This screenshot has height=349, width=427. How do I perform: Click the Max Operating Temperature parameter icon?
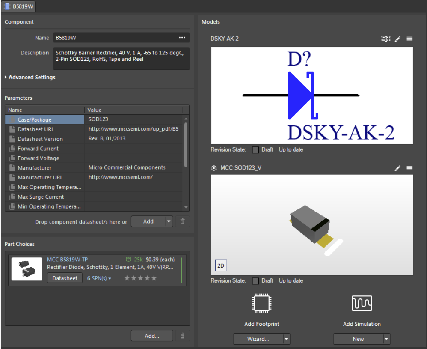tap(12, 187)
